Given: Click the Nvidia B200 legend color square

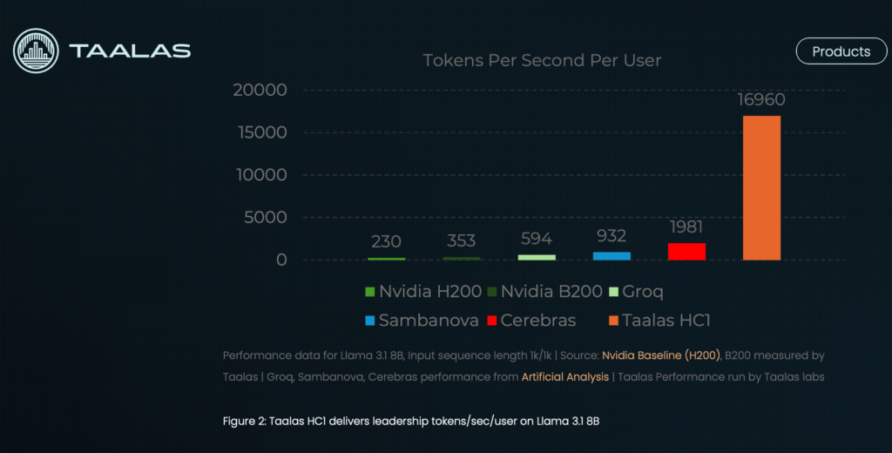Looking at the screenshot, I should tap(492, 292).
